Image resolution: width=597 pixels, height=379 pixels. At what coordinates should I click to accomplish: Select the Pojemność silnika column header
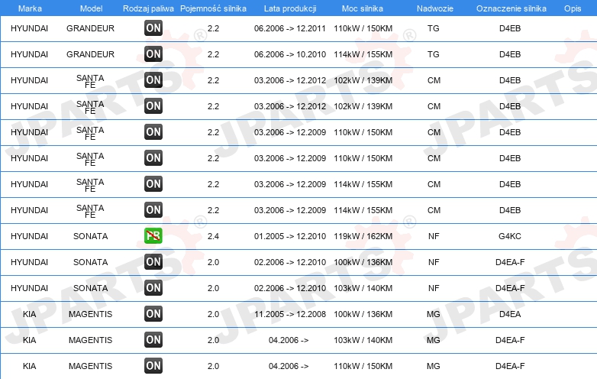click(x=213, y=8)
